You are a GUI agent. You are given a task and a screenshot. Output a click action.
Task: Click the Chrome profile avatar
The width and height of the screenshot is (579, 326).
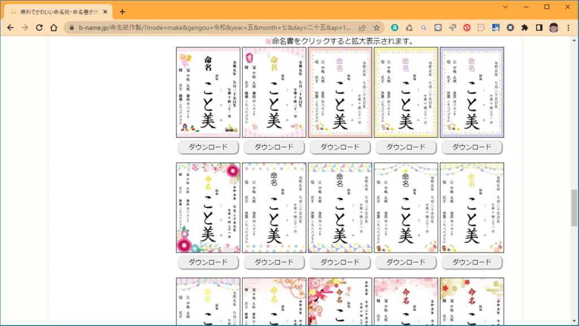click(x=554, y=27)
